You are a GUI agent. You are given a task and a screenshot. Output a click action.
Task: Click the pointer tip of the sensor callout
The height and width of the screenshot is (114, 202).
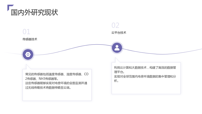click(27, 65)
